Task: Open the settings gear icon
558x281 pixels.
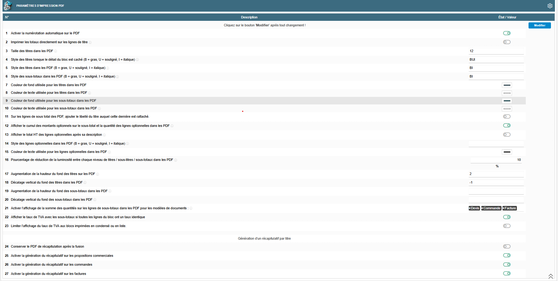Action: [x=550, y=6]
